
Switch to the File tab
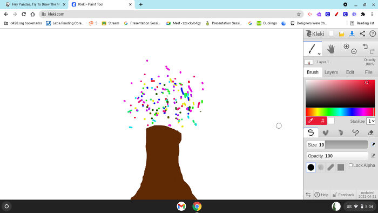tap(368, 72)
